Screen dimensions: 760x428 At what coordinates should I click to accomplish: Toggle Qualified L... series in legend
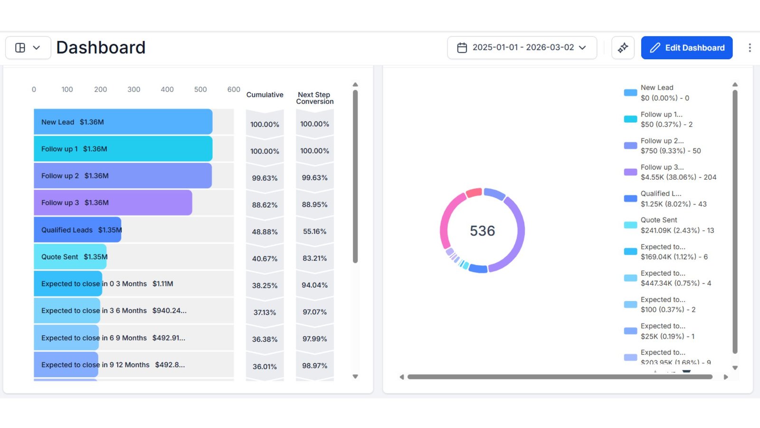[661, 199]
